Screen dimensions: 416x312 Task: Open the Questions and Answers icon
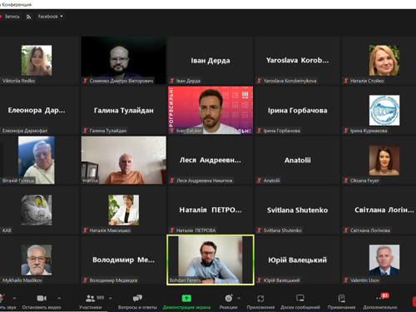click(x=137, y=299)
